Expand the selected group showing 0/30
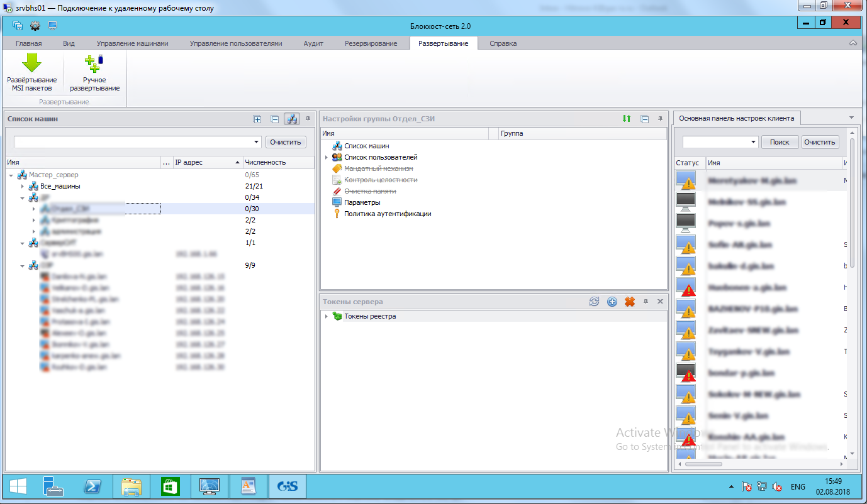867x504 pixels. point(34,209)
